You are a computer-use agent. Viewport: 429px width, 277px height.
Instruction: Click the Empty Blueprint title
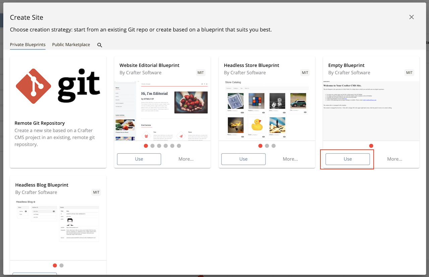click(x=347, y=65)
